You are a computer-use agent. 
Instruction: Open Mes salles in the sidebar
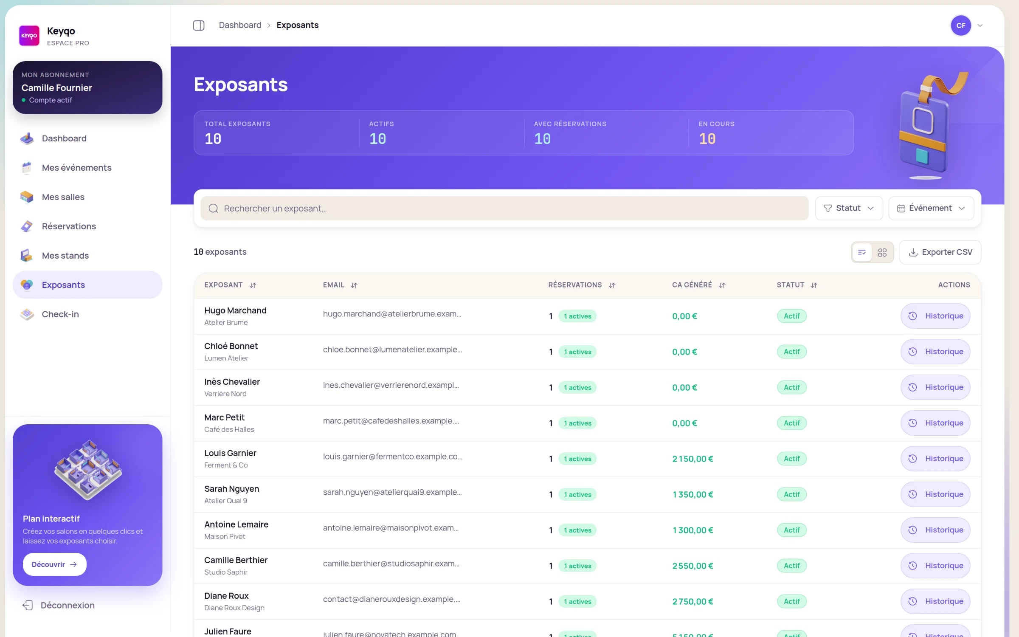click(87, 197)
